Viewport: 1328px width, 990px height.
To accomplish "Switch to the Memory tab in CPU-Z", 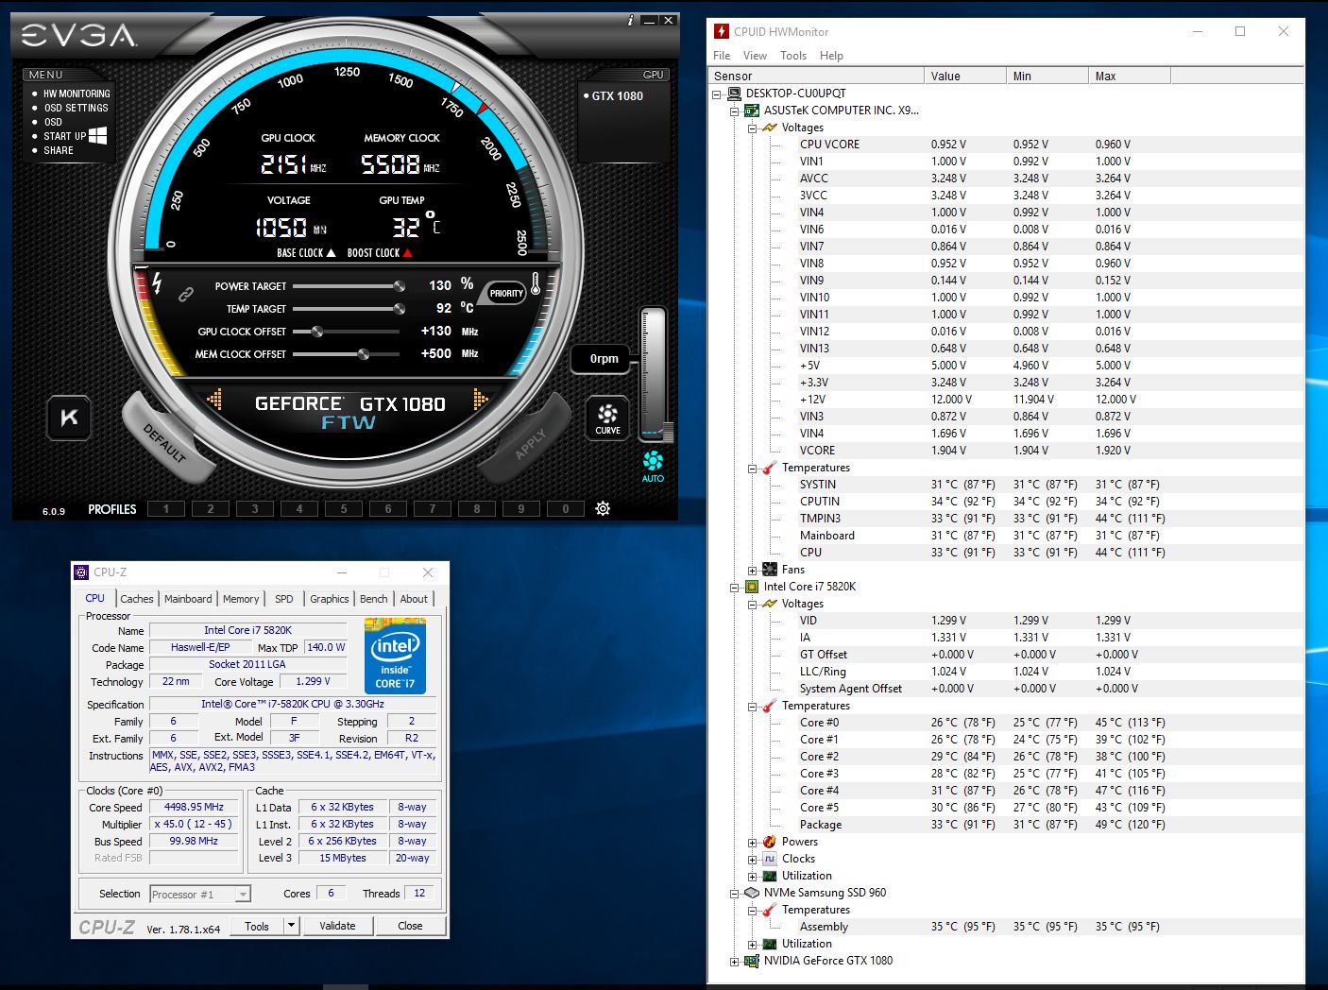I will (x=241, y=599).
